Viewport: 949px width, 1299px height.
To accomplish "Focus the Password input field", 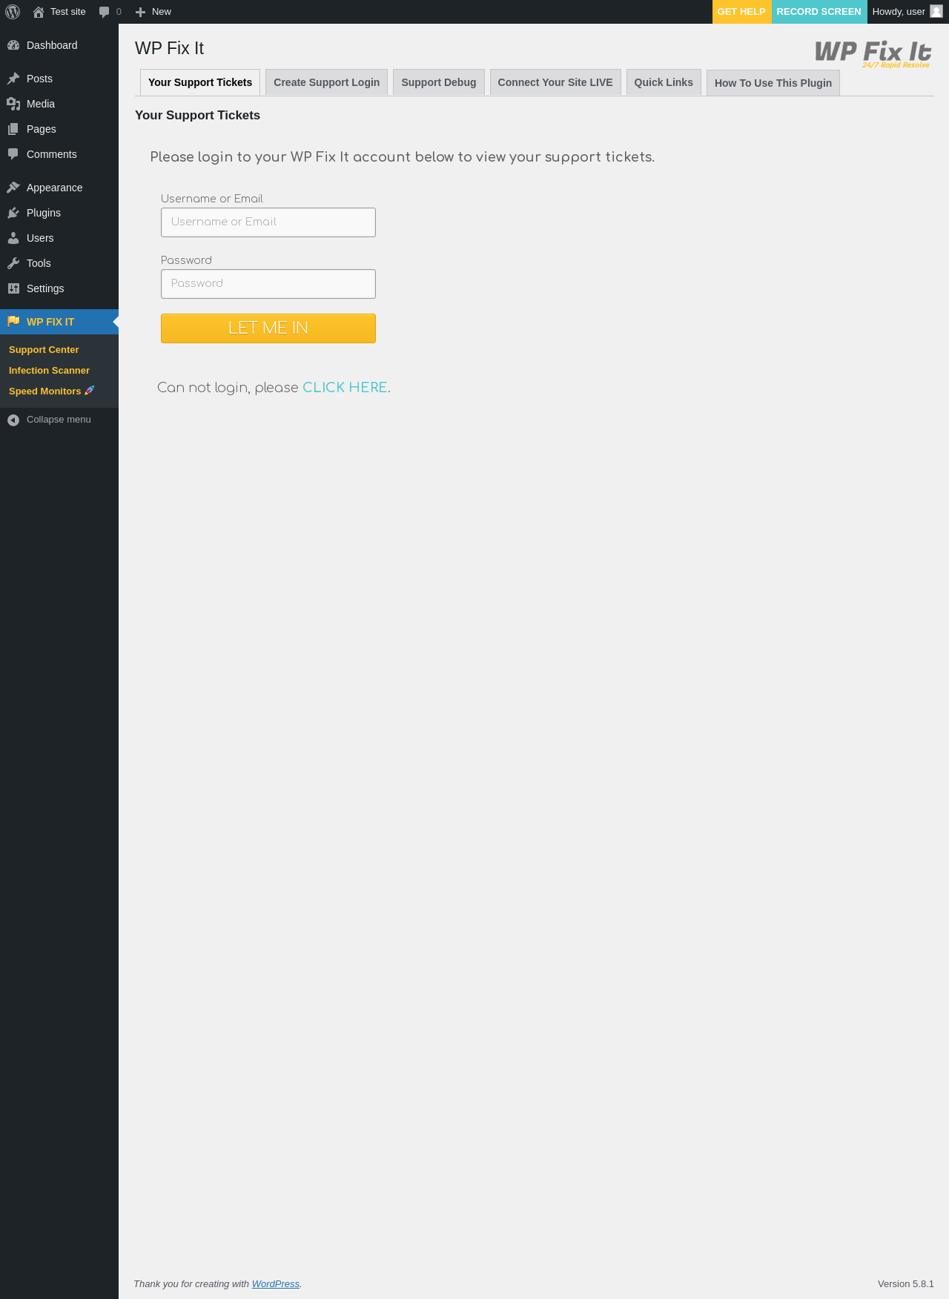I will click(268, 284).
